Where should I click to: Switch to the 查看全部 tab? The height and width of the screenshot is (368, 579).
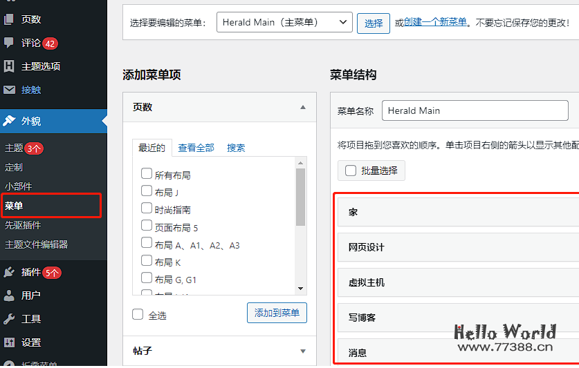196,148
